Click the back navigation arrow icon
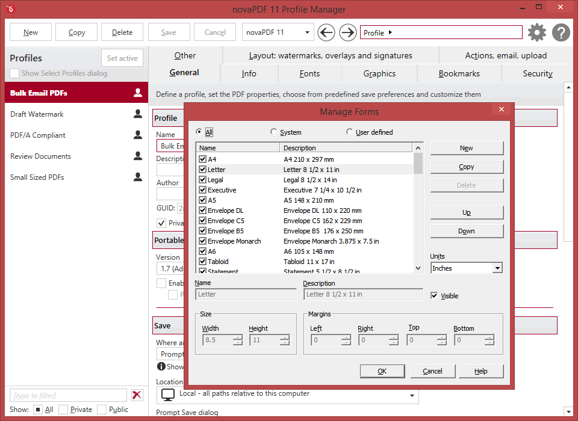This screenshot has width=578, height=421. pyautogui.click(x=326, y=32)
